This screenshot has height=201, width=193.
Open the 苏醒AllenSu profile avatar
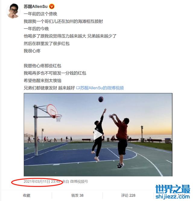[14, 11]
